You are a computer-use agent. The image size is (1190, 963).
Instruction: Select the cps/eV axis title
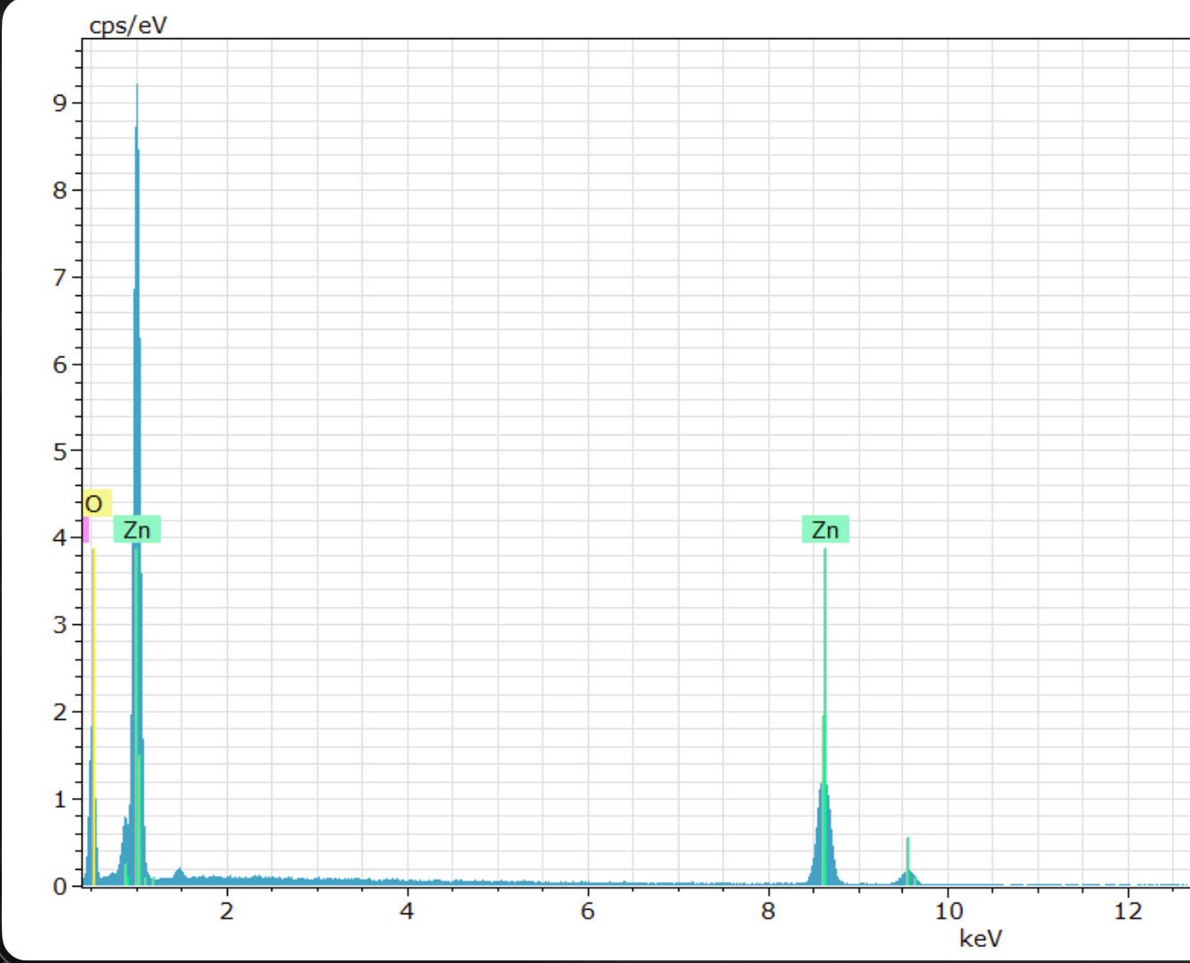click(128, 25)
